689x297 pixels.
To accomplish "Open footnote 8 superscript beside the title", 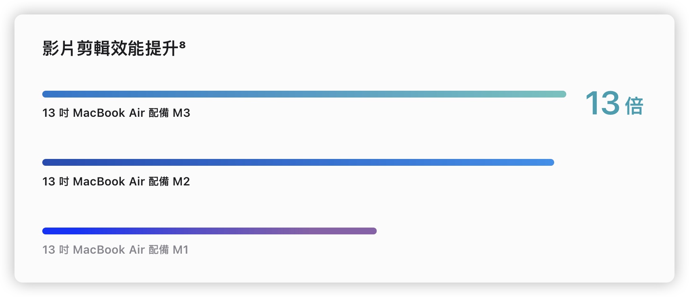I will [x=182, y=44].
